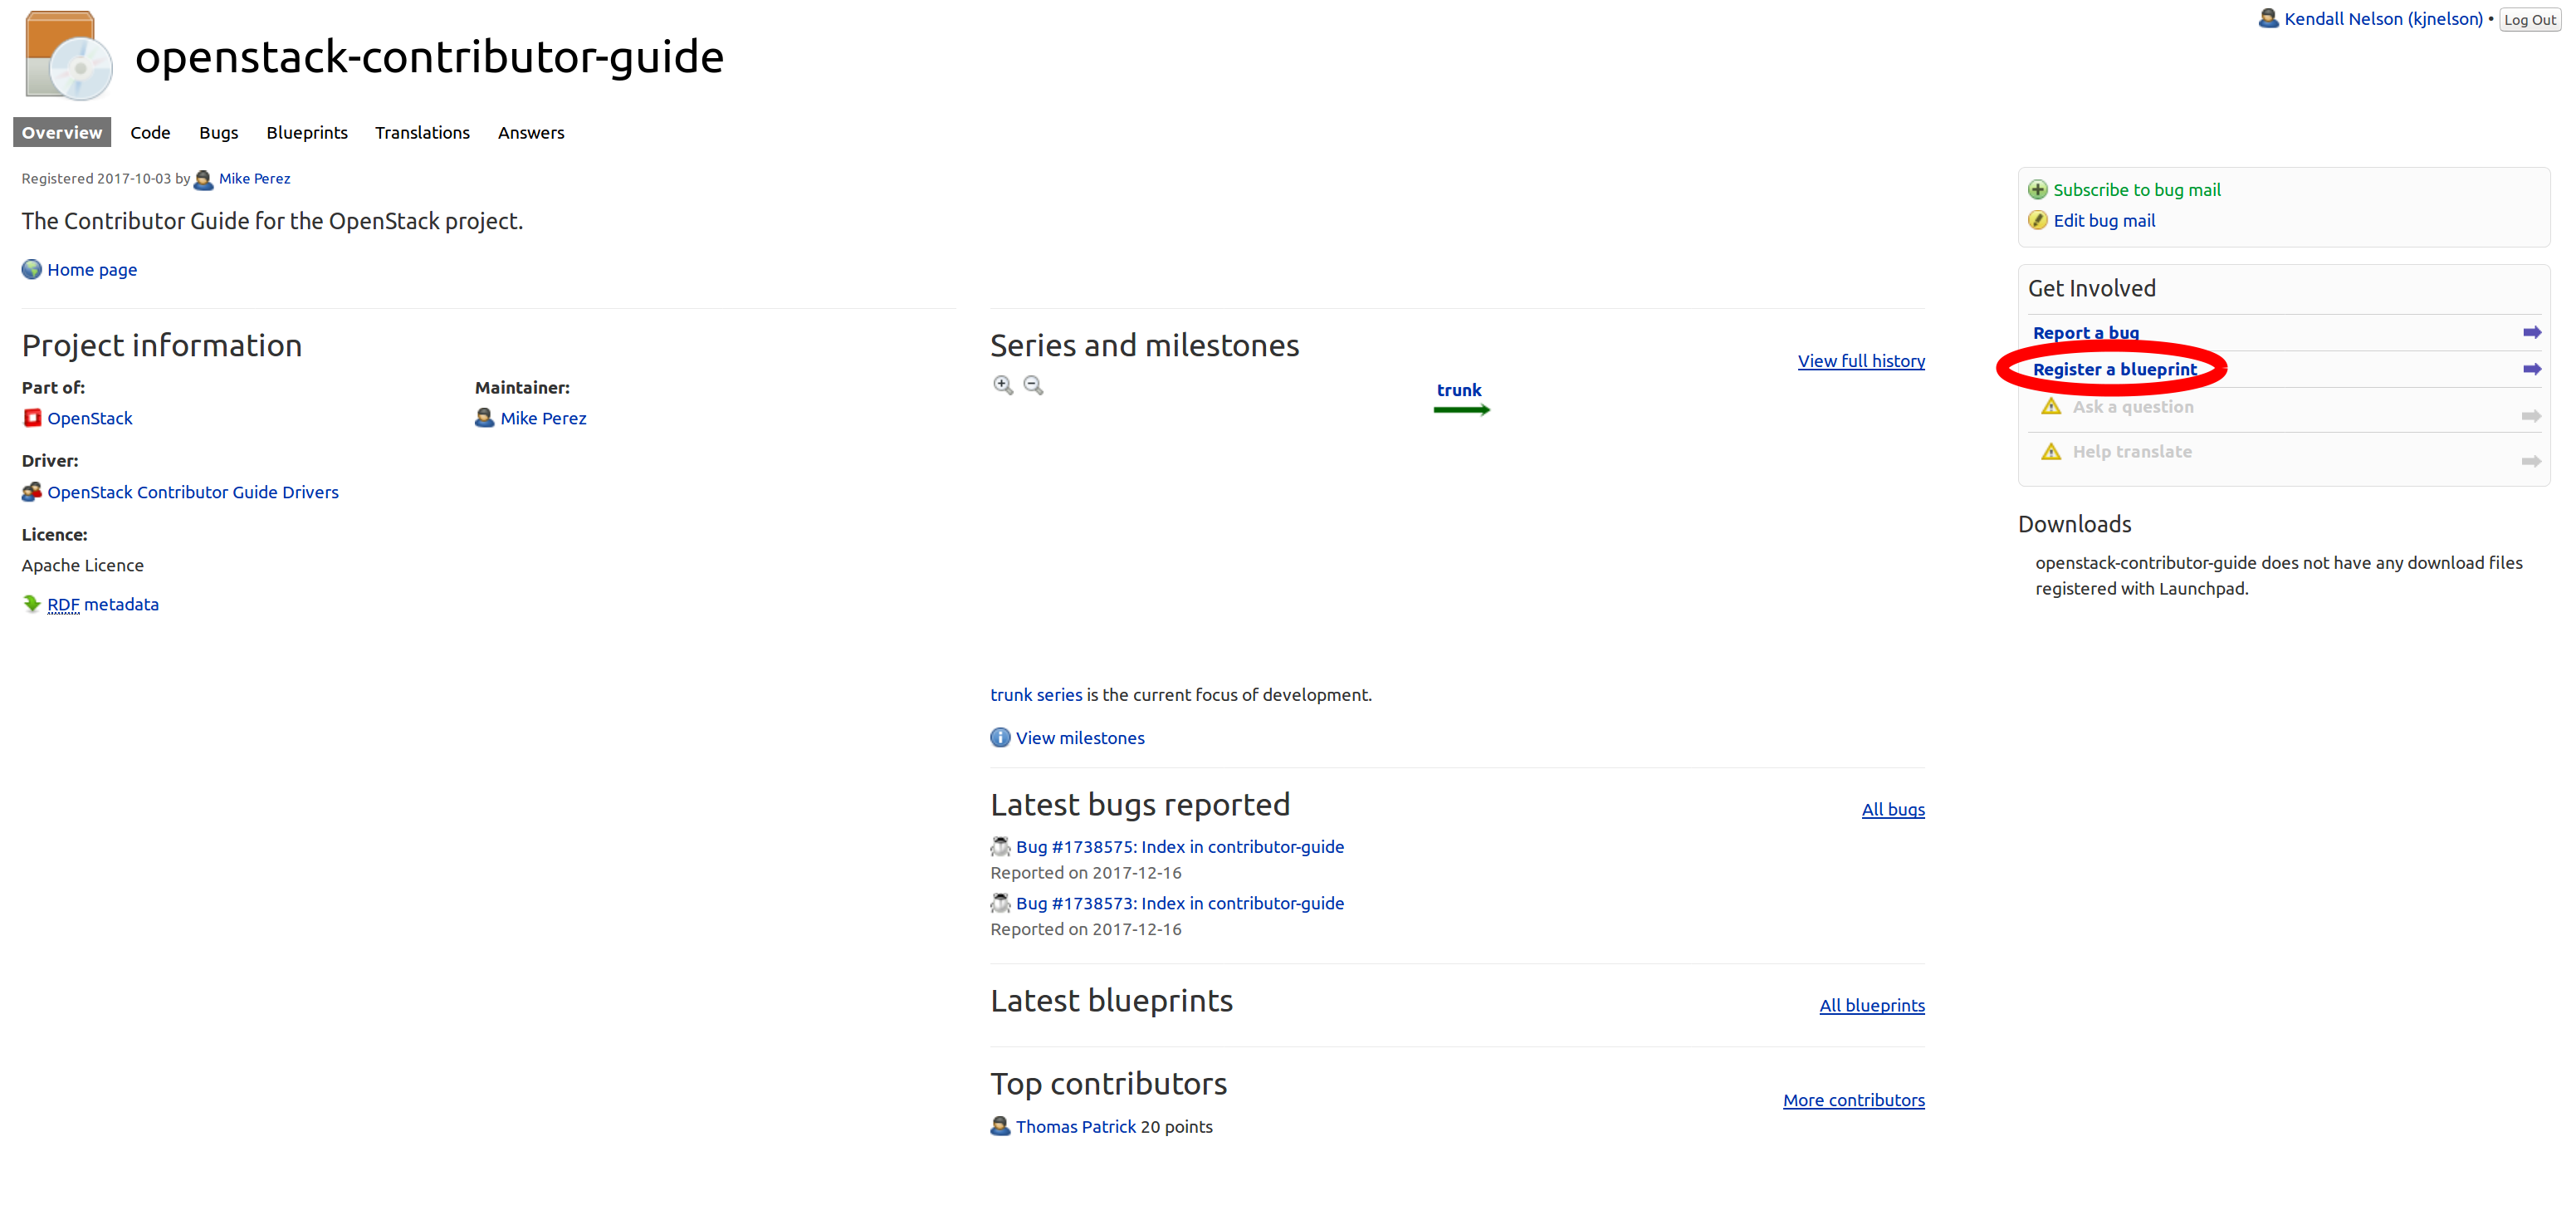Open OpenStack Contributor Guide Drivers team link
Viewport: 2576px width, 1220px height.
(x=193, y=492)
